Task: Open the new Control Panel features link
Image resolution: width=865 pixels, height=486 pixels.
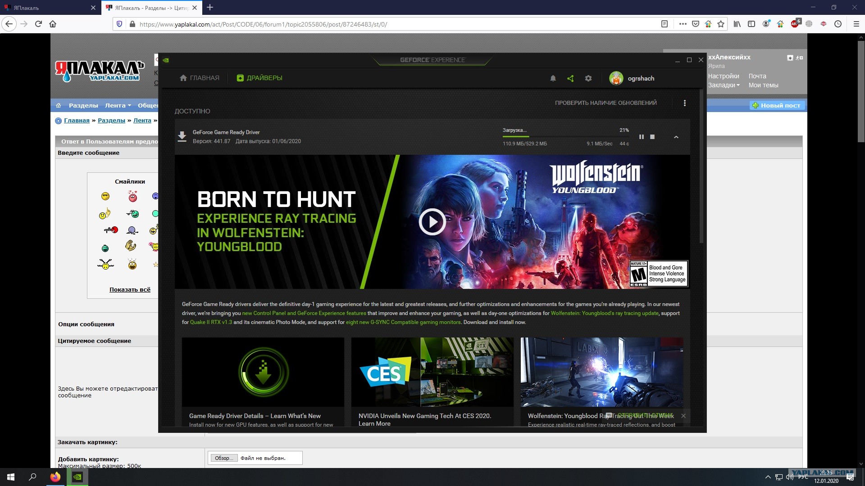Action: (304, 313)
